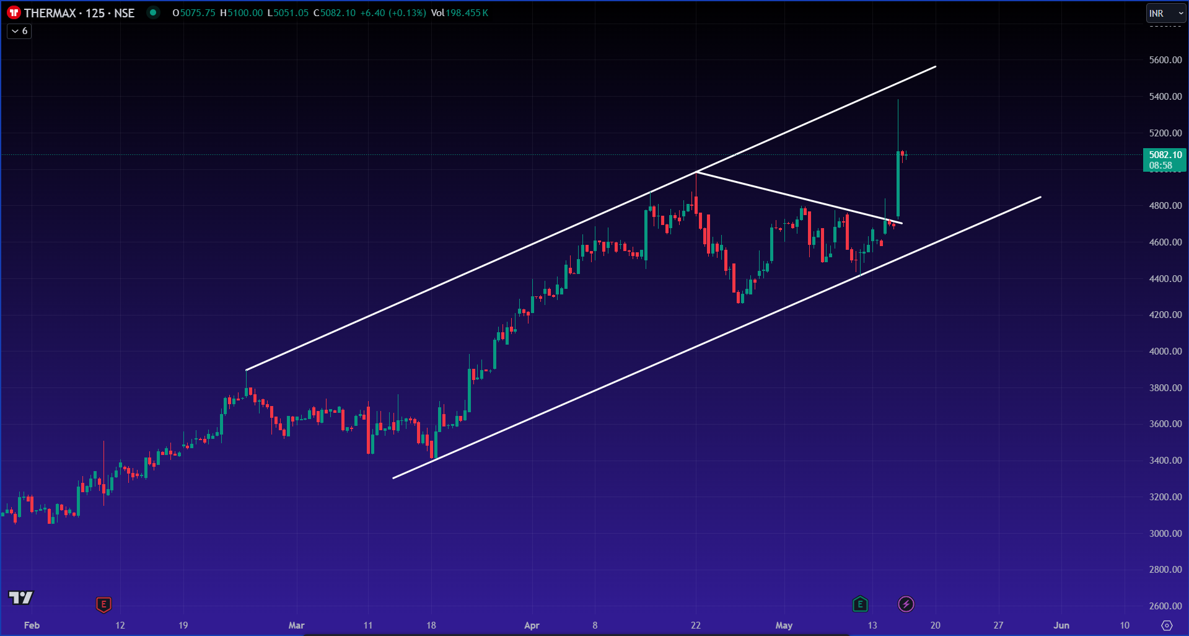The height and width of the screenshot is (636, 1189).
Task: Open the INR currency dropdown
Action: tap(1165, 13)
